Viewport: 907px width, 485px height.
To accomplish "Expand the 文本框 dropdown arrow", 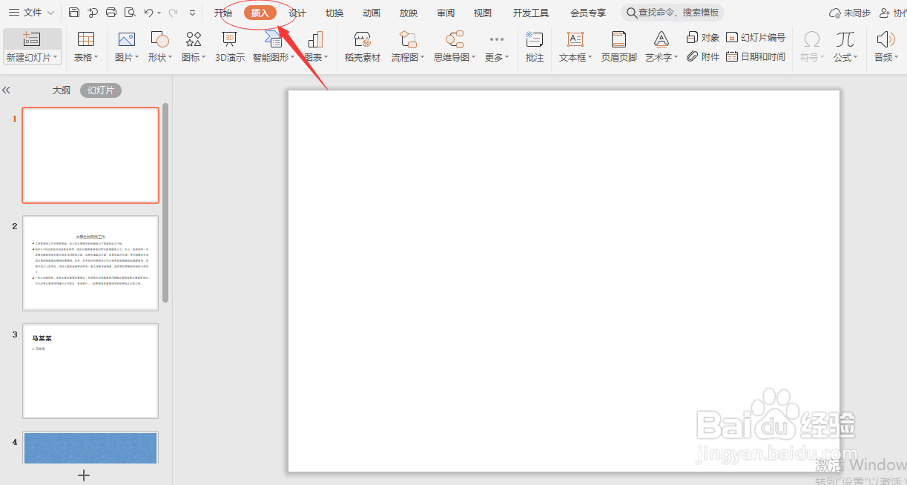I will (x=590, y=58).
